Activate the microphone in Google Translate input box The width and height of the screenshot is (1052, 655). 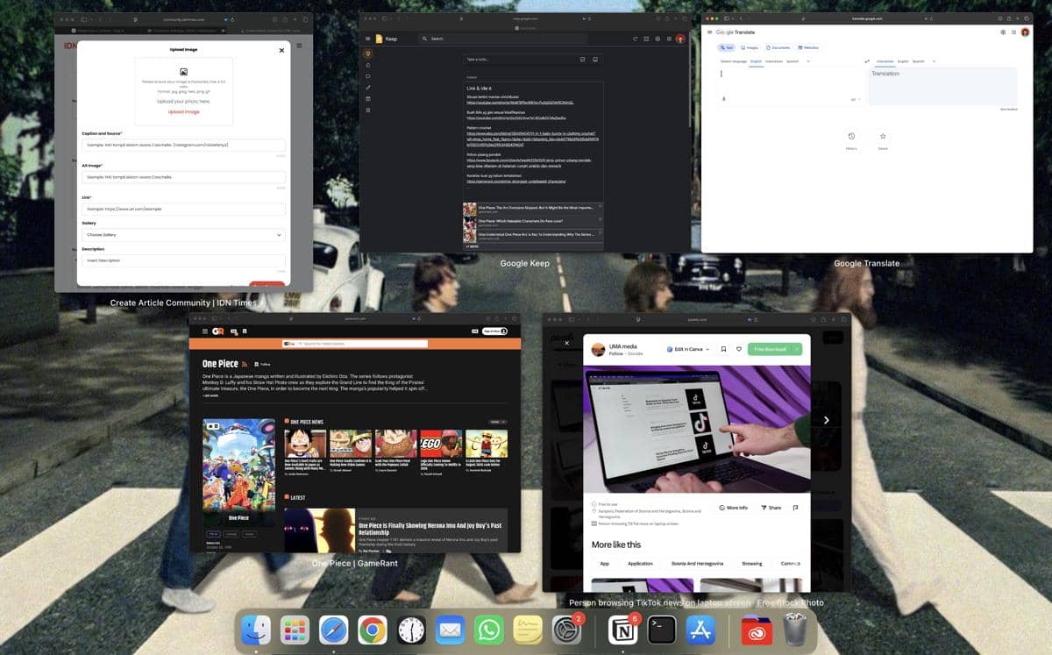pos(723,97)
